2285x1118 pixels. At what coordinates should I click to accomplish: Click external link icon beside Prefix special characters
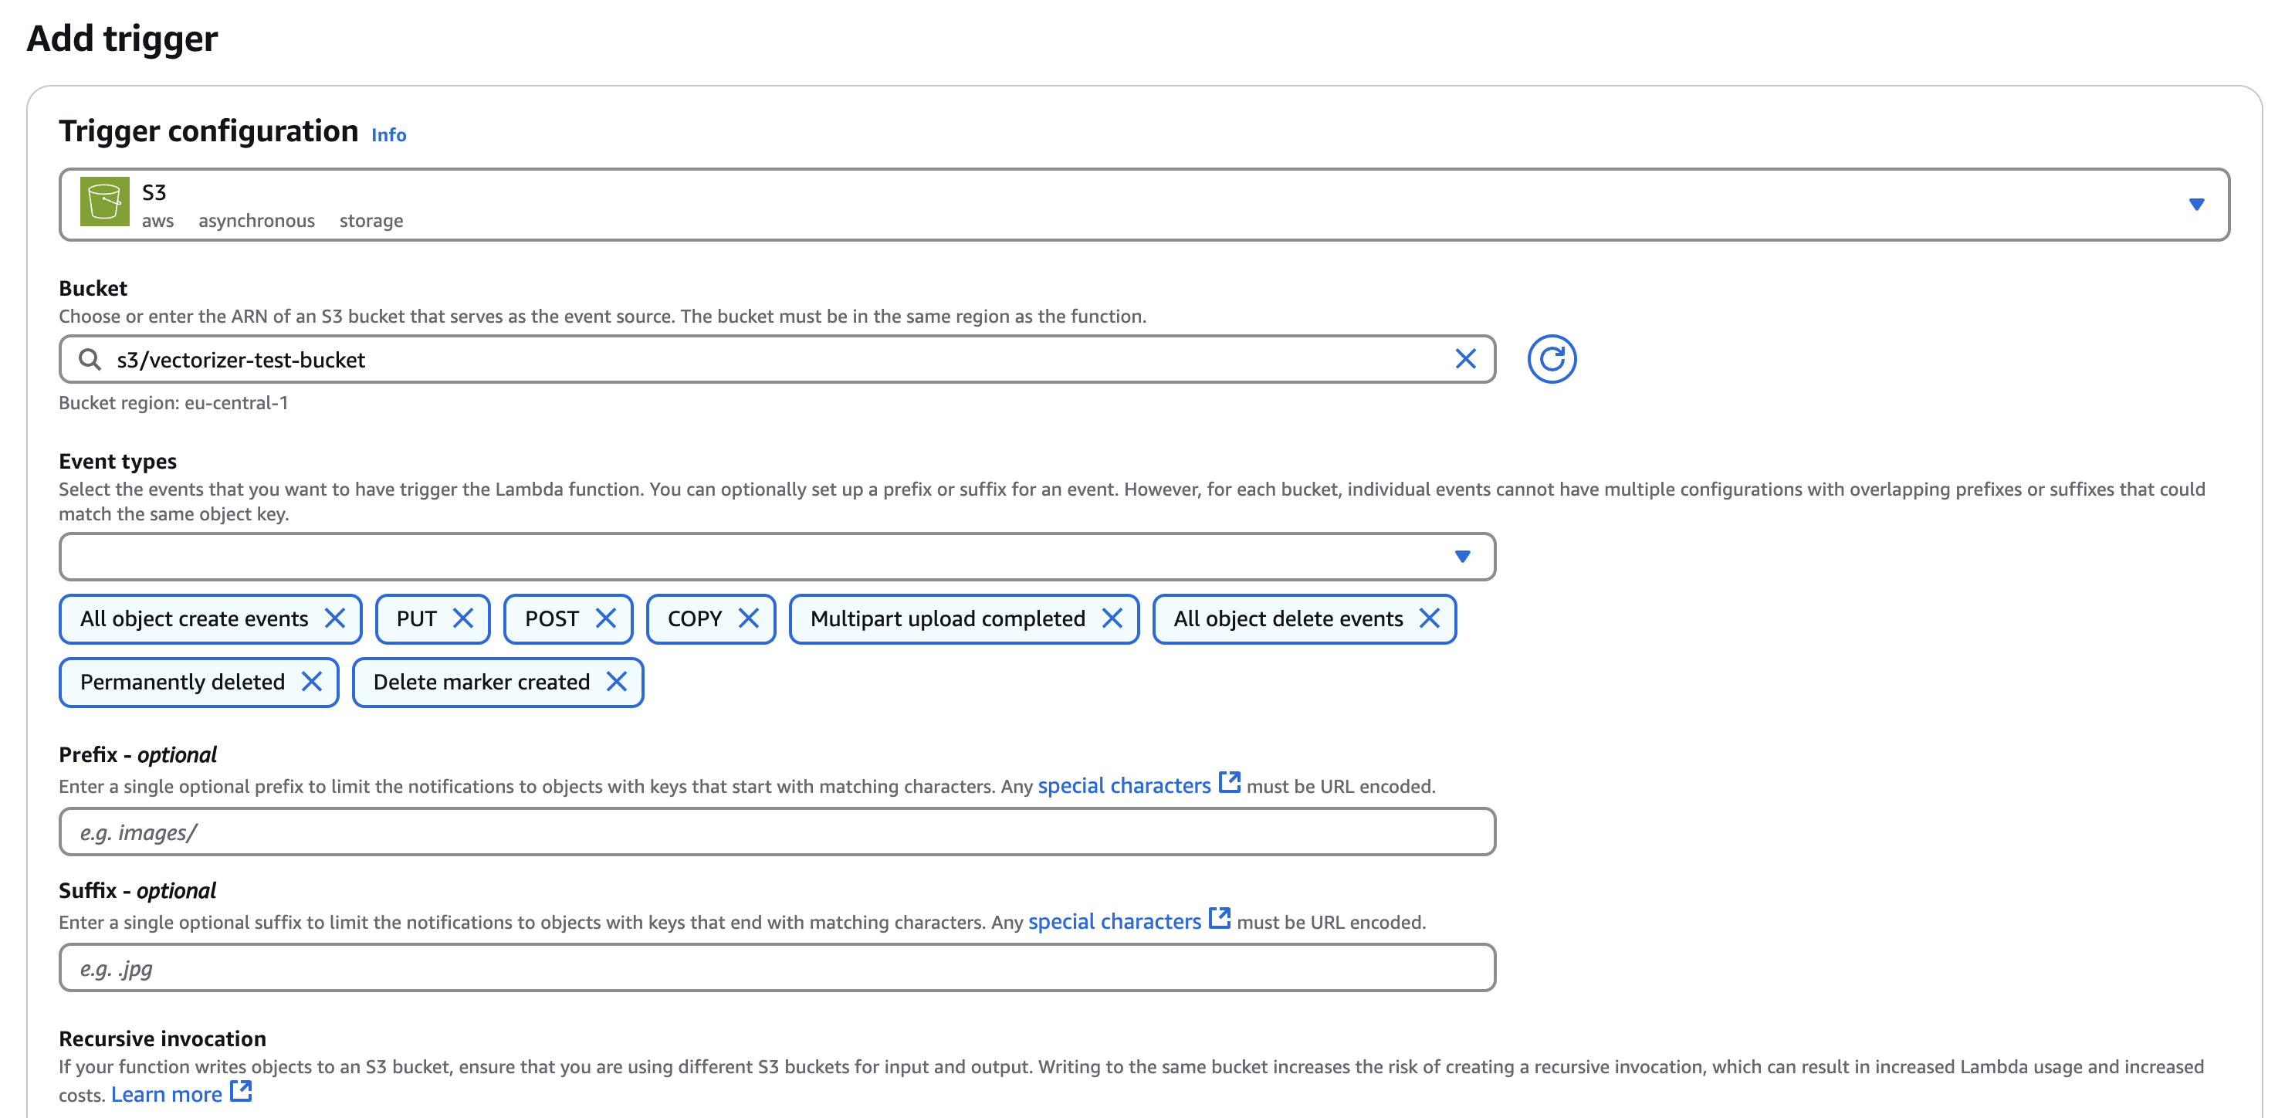1230,783
